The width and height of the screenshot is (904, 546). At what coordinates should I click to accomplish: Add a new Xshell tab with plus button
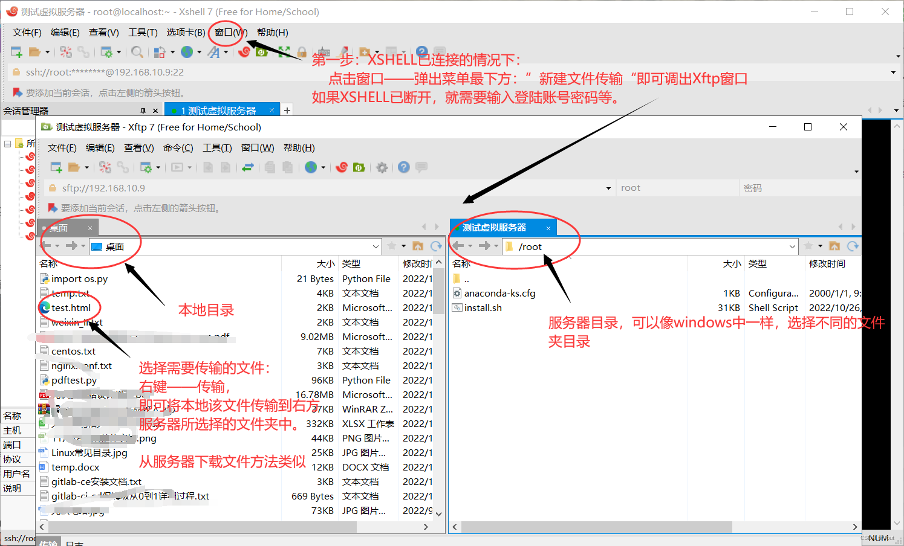[x=287, y=110]
